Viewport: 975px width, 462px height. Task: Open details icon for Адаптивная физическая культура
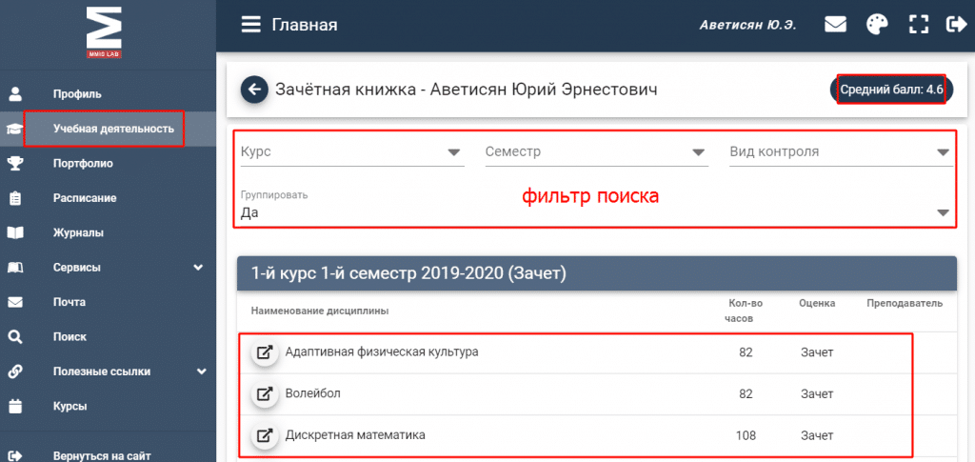pyautogui.click(x=266, y=352)
